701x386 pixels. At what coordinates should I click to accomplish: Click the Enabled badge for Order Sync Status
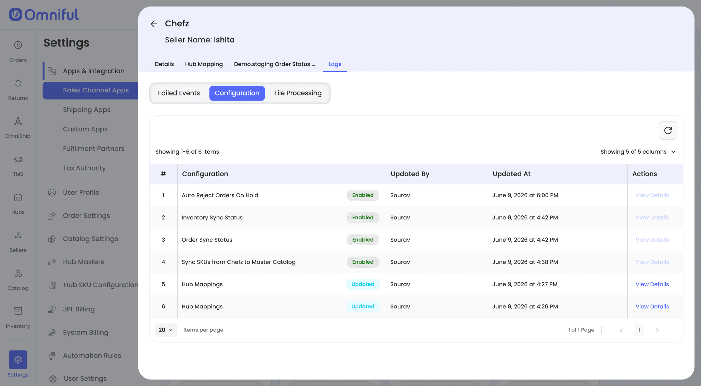(363, 240)
